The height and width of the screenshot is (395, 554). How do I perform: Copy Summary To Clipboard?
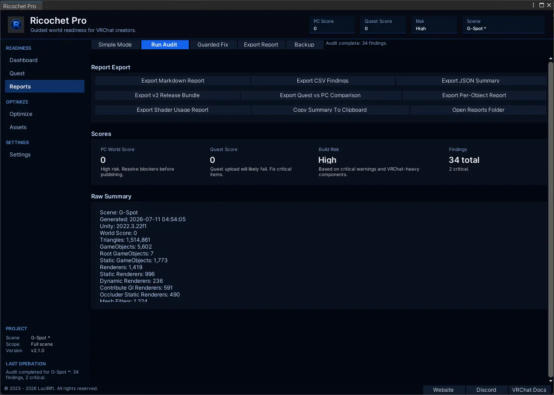pyautogui.click(x=330, y=110)
